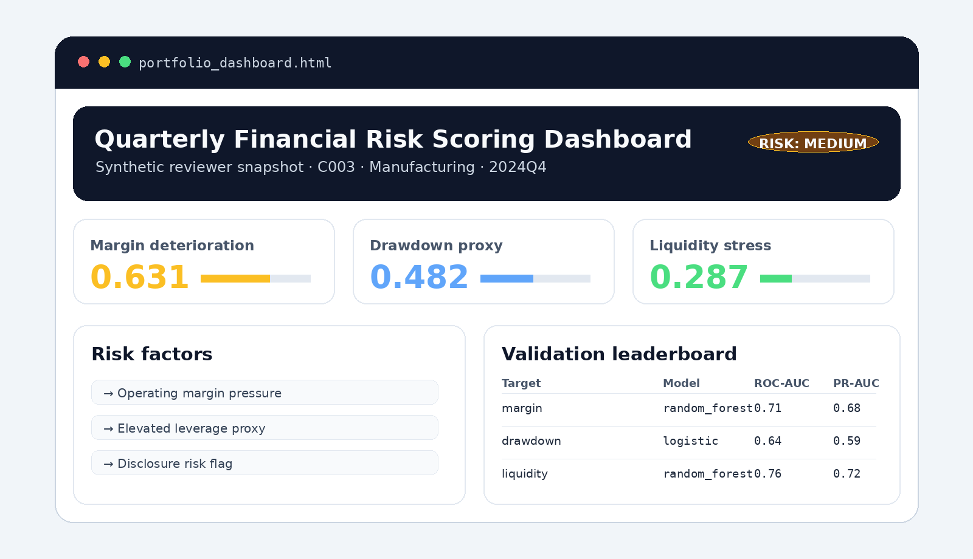Click the green liquidity stress progress bar
Screen dimensions: 973x559
[x=815, y=279]
